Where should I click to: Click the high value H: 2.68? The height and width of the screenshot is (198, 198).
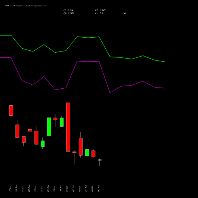100,10
